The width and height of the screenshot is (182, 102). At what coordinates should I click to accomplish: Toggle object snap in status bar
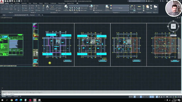tap(153, 97)
